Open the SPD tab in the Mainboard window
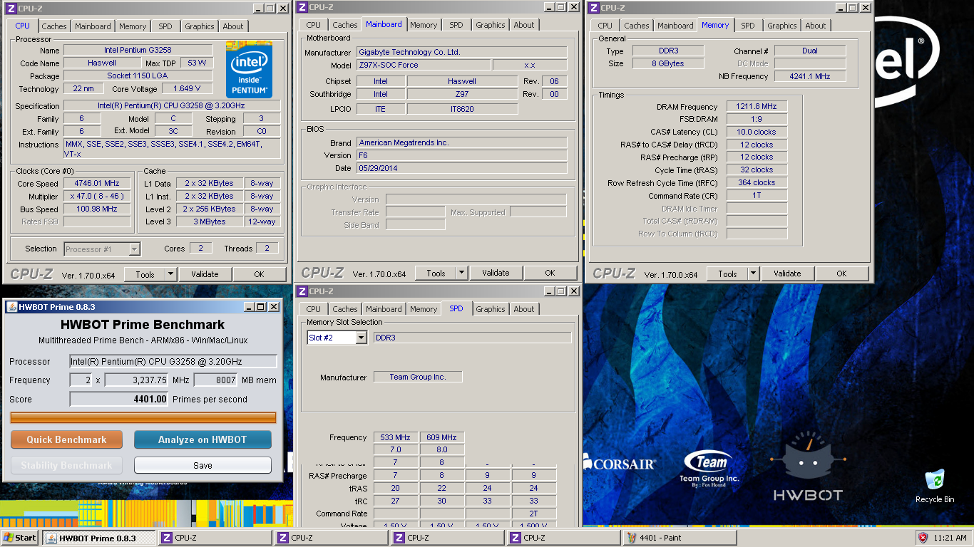Viewport: 974px width, 547px height. pyautogui.click(x=456, y=25)
